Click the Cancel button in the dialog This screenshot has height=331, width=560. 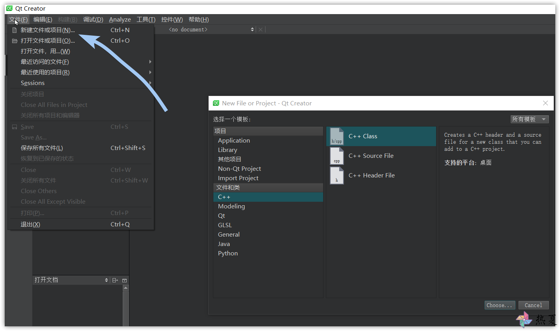pos(533,305)
